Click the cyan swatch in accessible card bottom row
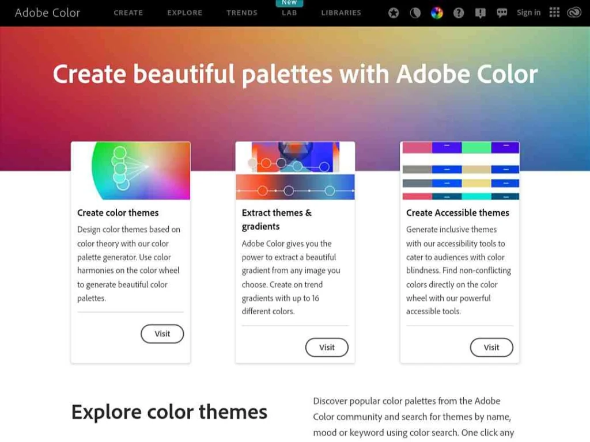This screenshot has width=590, height=442. pyautogui.click(x=476, y=196)
